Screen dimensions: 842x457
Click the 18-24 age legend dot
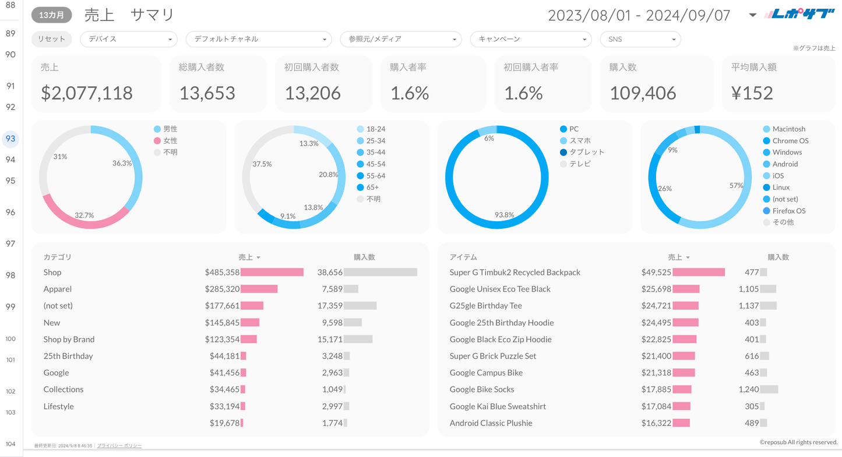coord(360,129)
